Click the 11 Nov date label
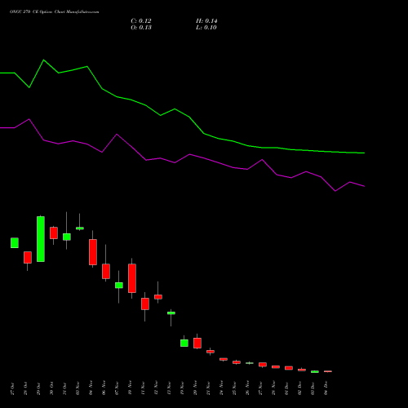The image size is (408, 408). [x=143, y=388]
